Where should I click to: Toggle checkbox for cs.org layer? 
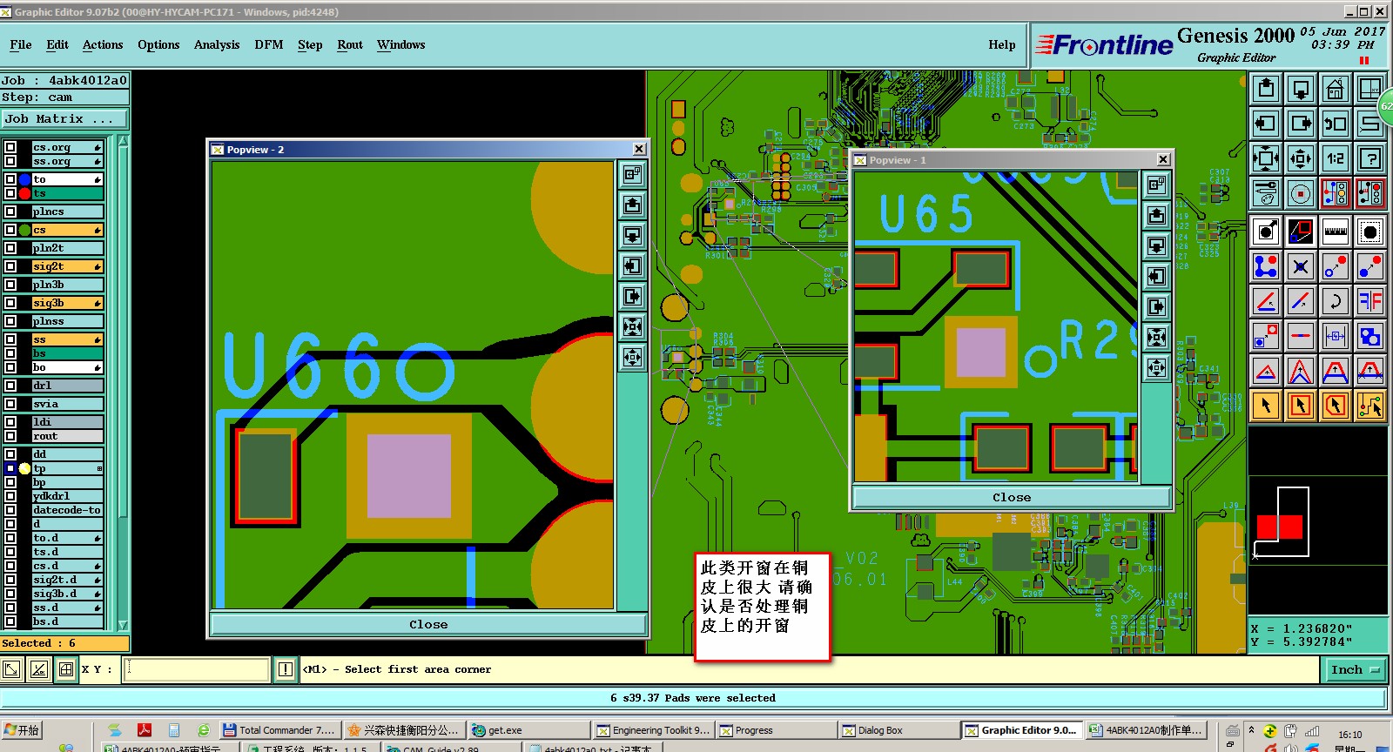click(10, 148)
